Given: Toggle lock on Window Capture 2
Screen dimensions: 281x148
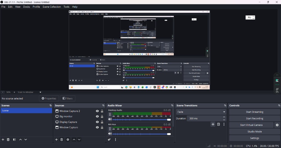Looking at the screenshot, I should tap(102, 111).
